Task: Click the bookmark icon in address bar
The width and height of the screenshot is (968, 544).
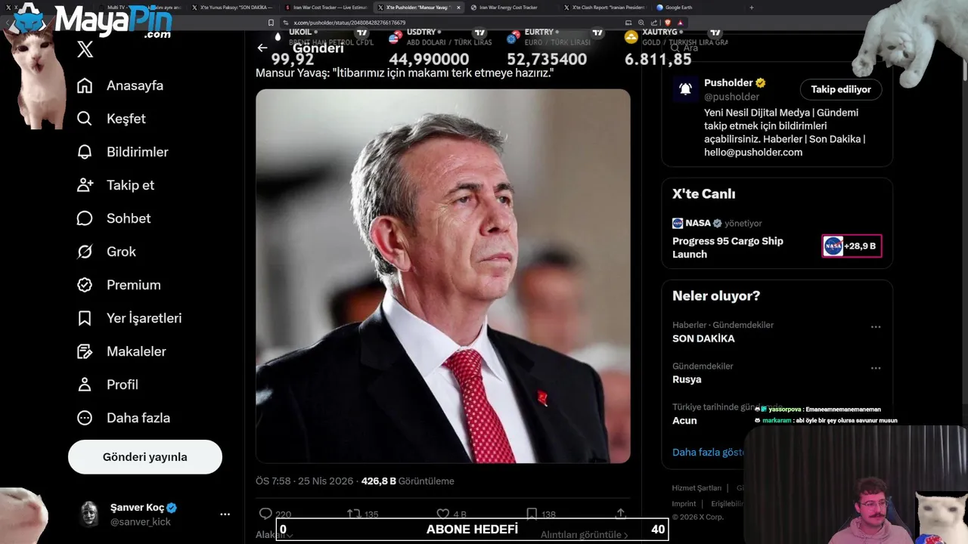Action: [x=271, y=23]
